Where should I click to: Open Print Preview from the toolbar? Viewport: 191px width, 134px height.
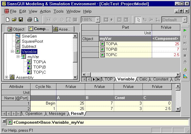pyautogui.click(x=36, y=20)
